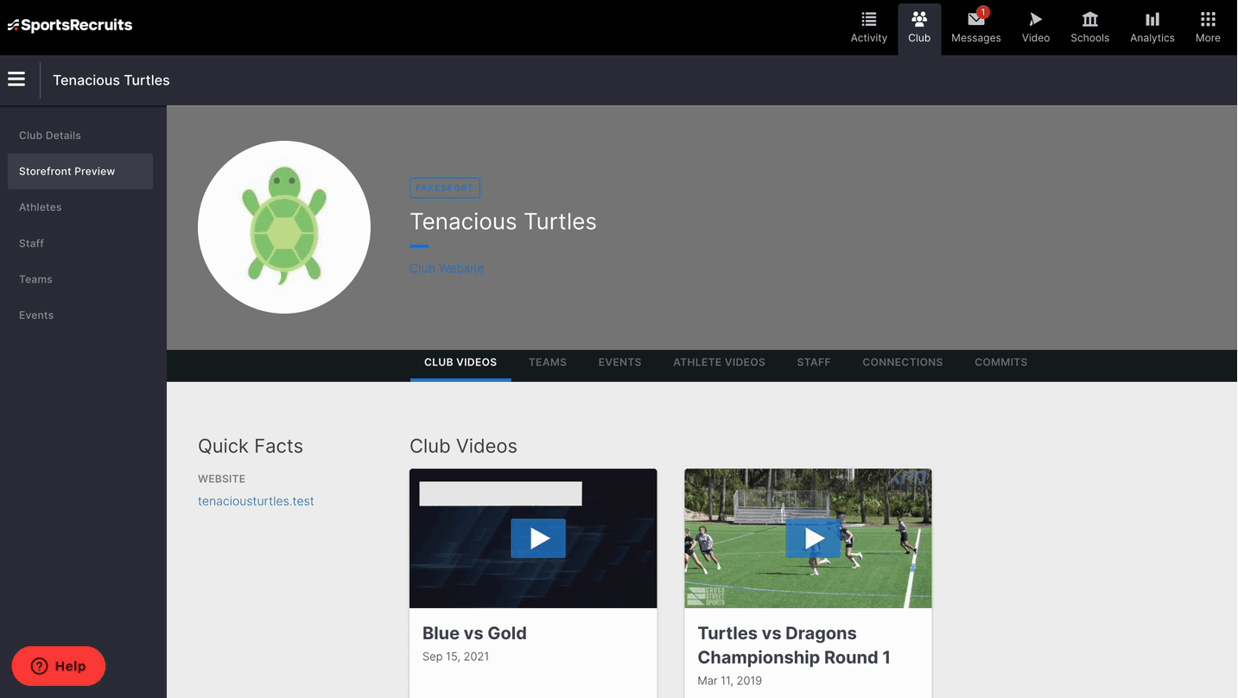
Task: Click the red Help button
Action: click(59, 666)
